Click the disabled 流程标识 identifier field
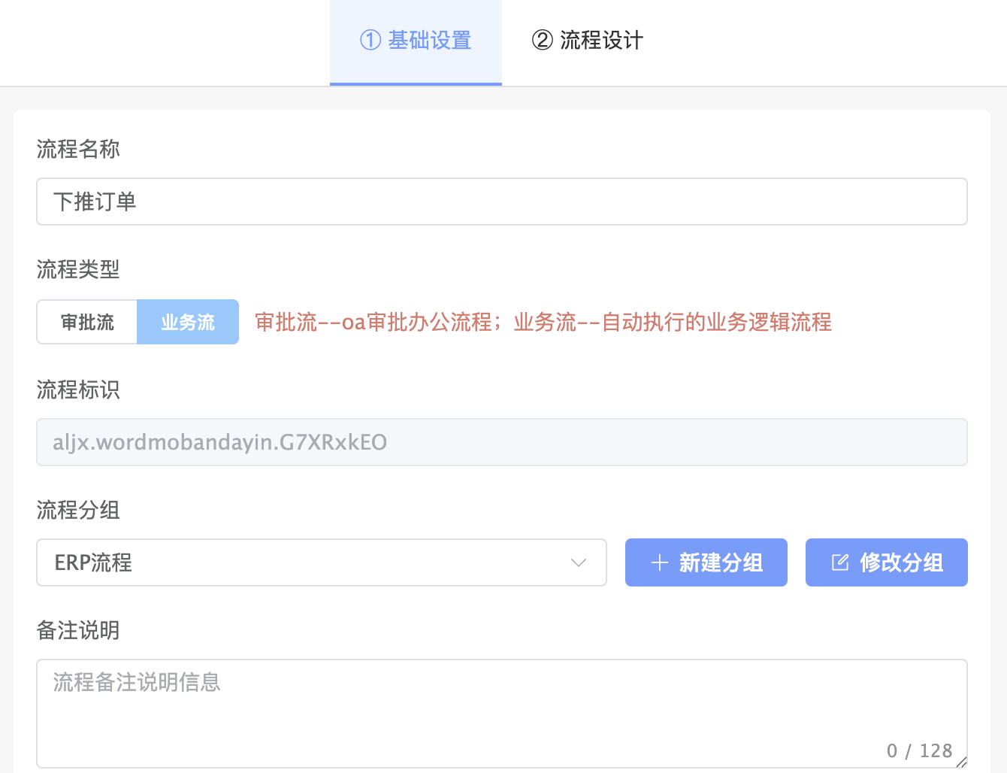Screen dimensions: 1007x773 pyautogui.click(x=501, y=442)
